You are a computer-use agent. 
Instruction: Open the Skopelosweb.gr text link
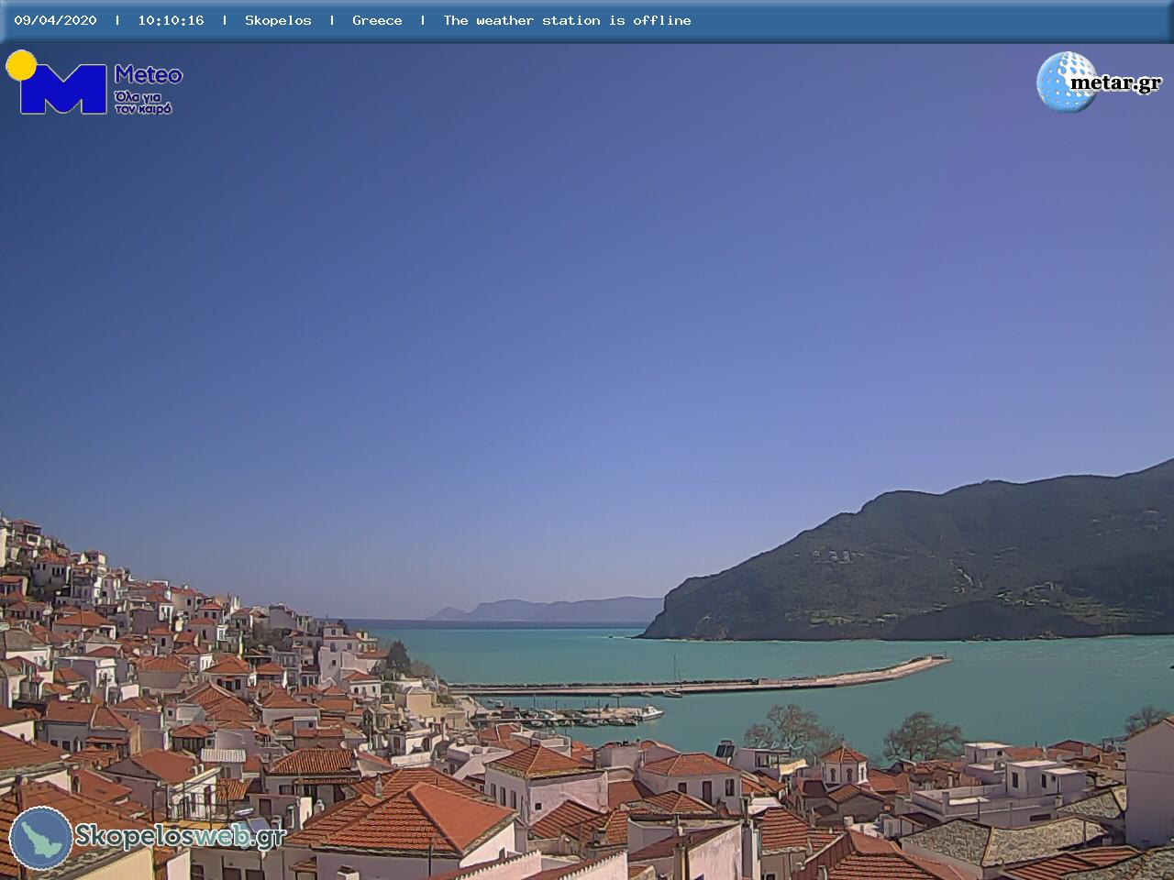click(181, 837)
